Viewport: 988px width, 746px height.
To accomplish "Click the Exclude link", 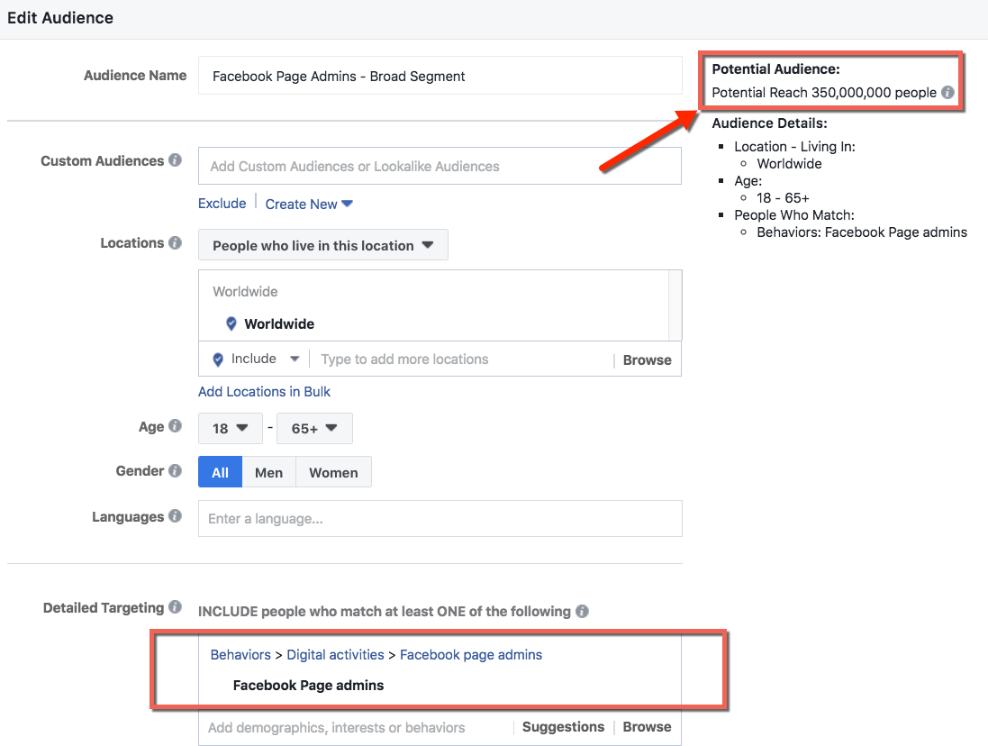I will [222, 204].
